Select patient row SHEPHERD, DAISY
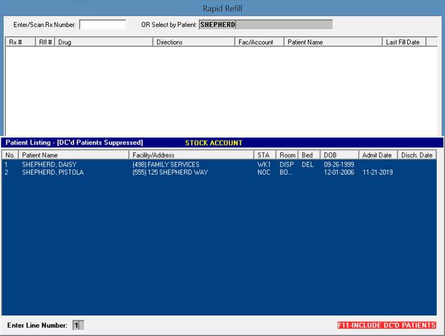The width and height of the screenshot is (445, 336). [49, 165]
